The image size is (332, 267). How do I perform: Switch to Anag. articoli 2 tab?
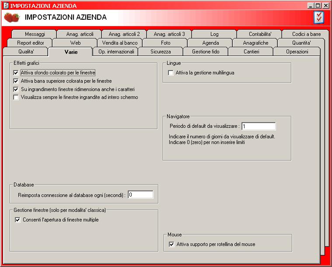point(124,34)
